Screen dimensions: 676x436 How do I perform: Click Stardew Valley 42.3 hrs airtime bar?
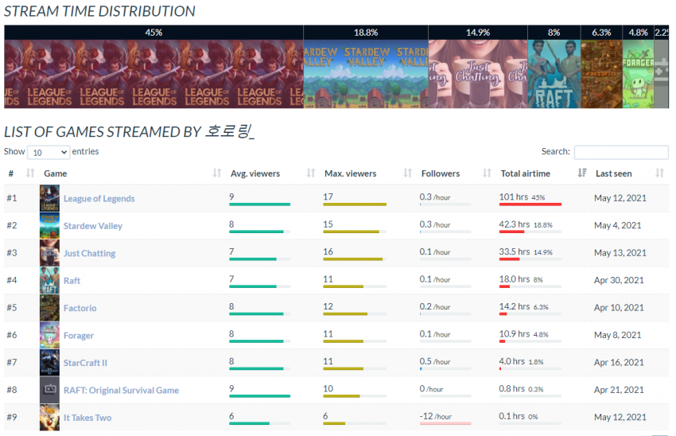pos(530,232)
